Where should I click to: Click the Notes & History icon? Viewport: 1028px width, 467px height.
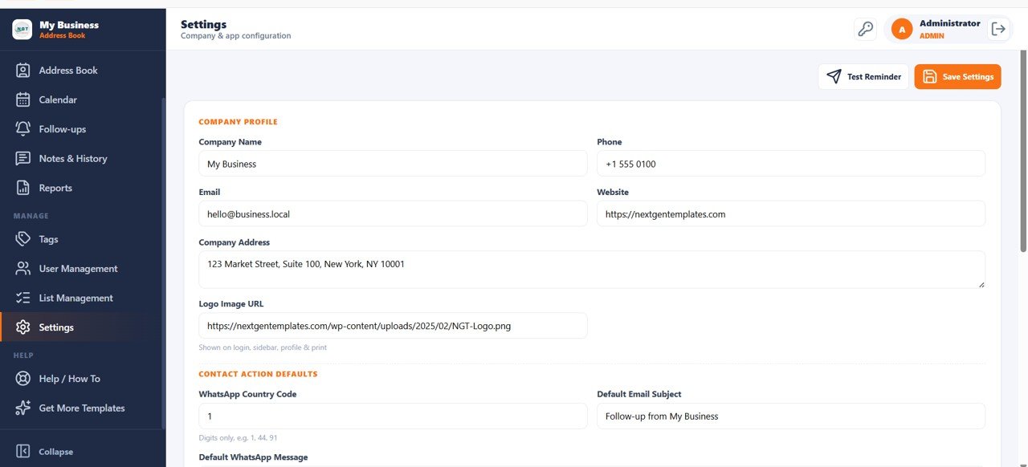[23, 158]
